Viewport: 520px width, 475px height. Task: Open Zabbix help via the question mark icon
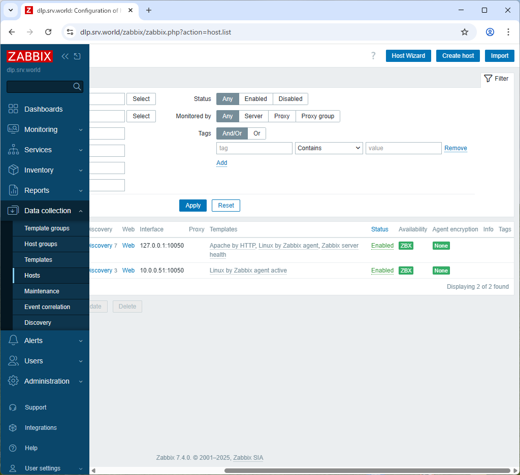click(373, 56)
